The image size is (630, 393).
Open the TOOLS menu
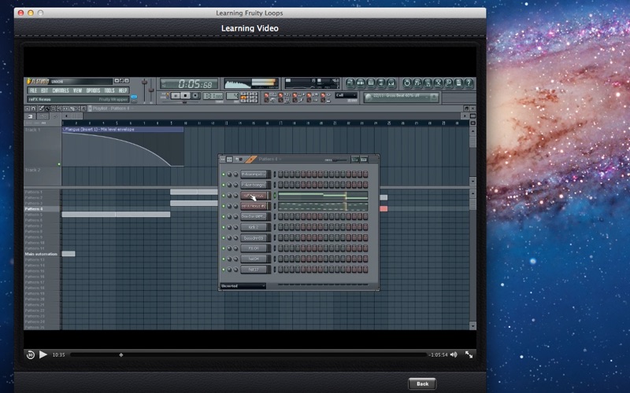click(x=108, y=90)
